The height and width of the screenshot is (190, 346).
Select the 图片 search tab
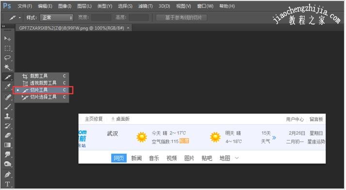coord(189,158)
